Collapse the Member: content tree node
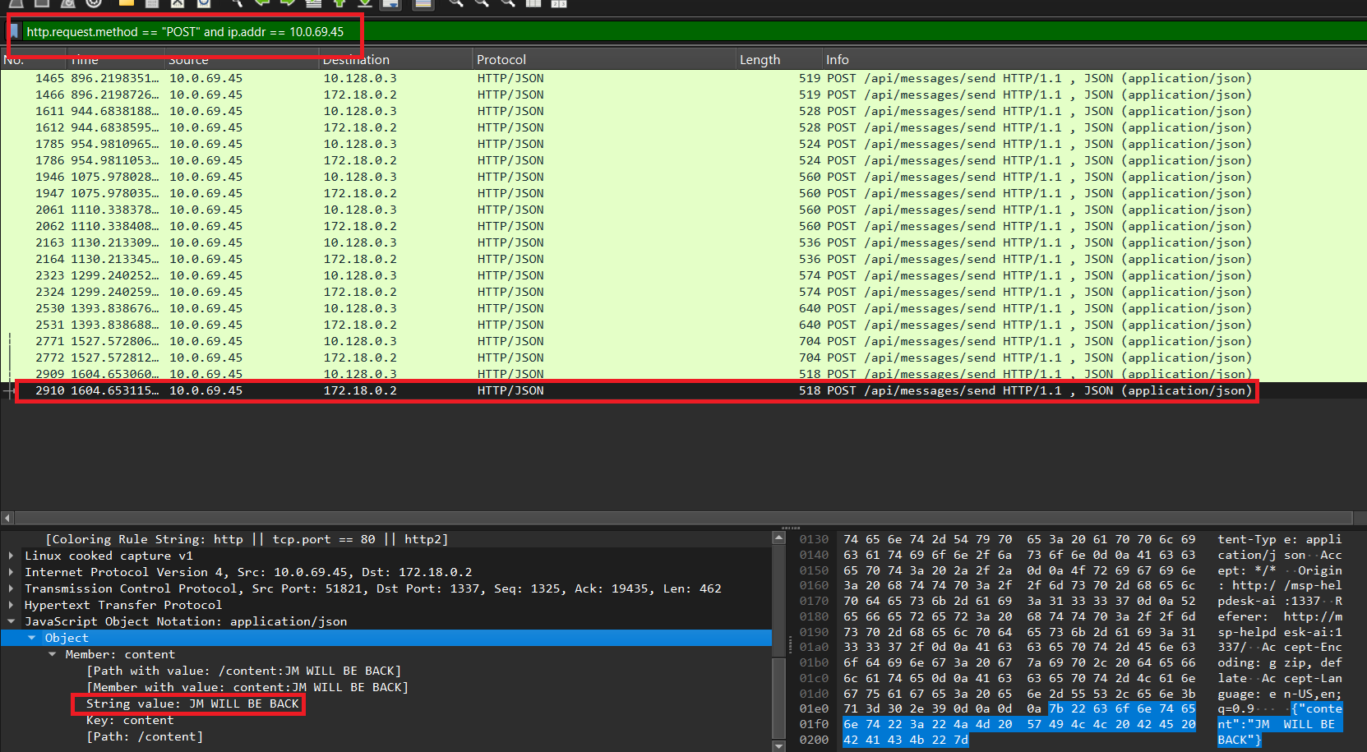 (52, 654)
